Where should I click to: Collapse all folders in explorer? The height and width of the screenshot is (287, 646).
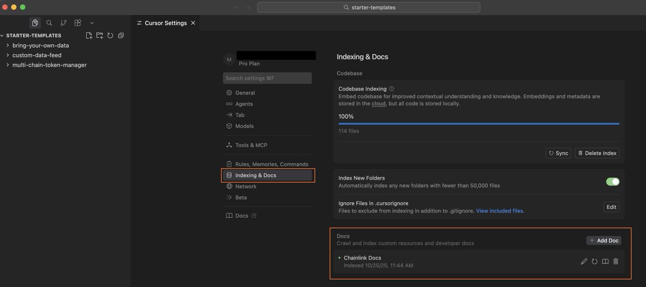(x=121, y=35)
